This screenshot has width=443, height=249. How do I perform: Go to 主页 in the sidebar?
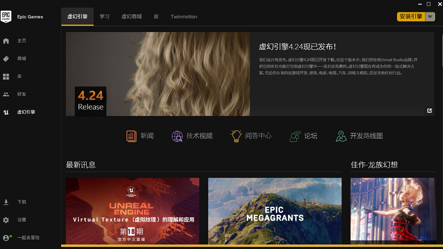(22, 41)
